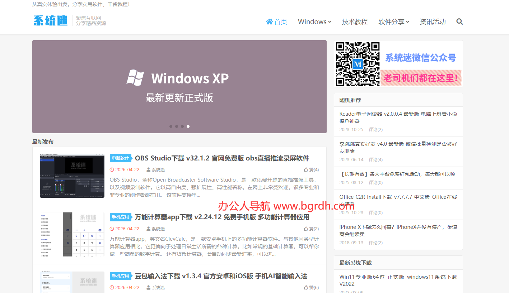This screenshot has height=293, width=509.
Task: Click 系统迷 author on 万能计算器 post
Action: (x=158, y=229)
